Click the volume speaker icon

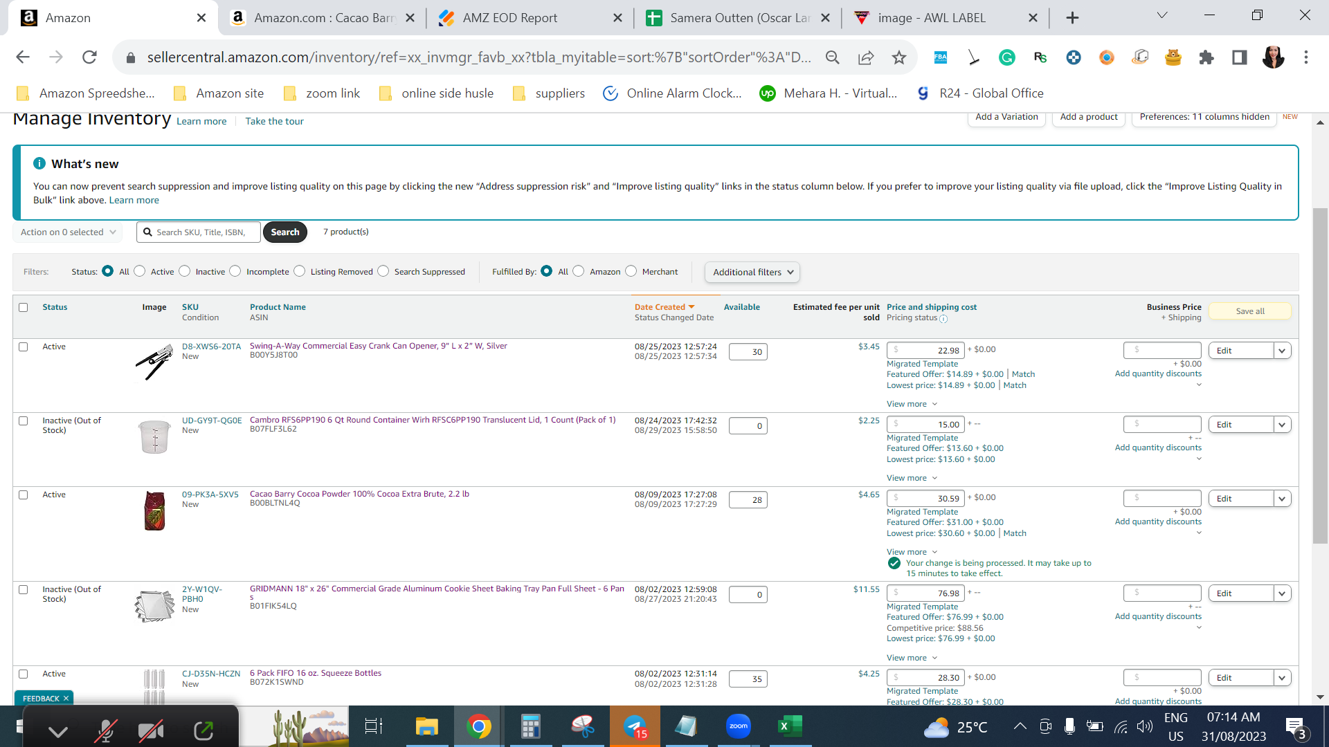pyautogui.click(x=1145, y=726)
